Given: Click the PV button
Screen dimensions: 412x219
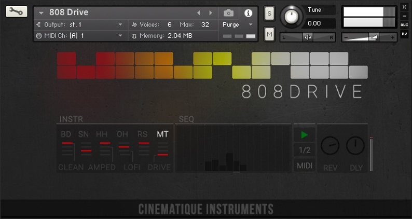Looking at the screenshot, I should click(404, 34).
